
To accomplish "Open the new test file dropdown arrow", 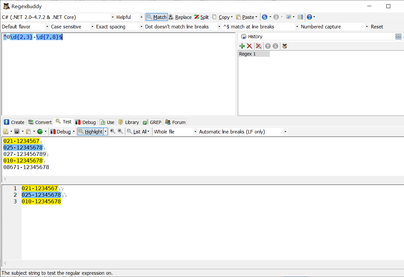I will (11, 131).
